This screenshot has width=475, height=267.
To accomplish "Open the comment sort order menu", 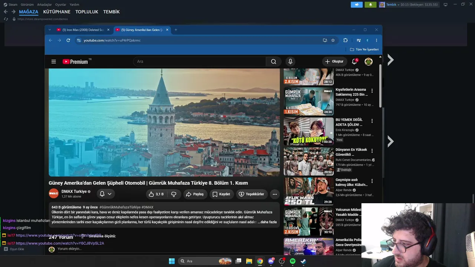I will click(x=98, y=236).
